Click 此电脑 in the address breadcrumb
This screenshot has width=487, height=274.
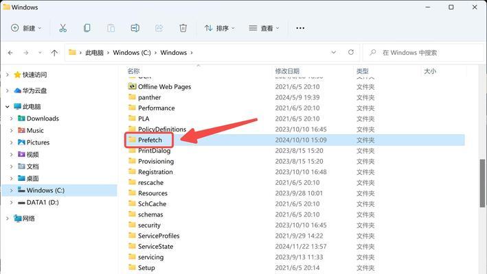point(94,53)
